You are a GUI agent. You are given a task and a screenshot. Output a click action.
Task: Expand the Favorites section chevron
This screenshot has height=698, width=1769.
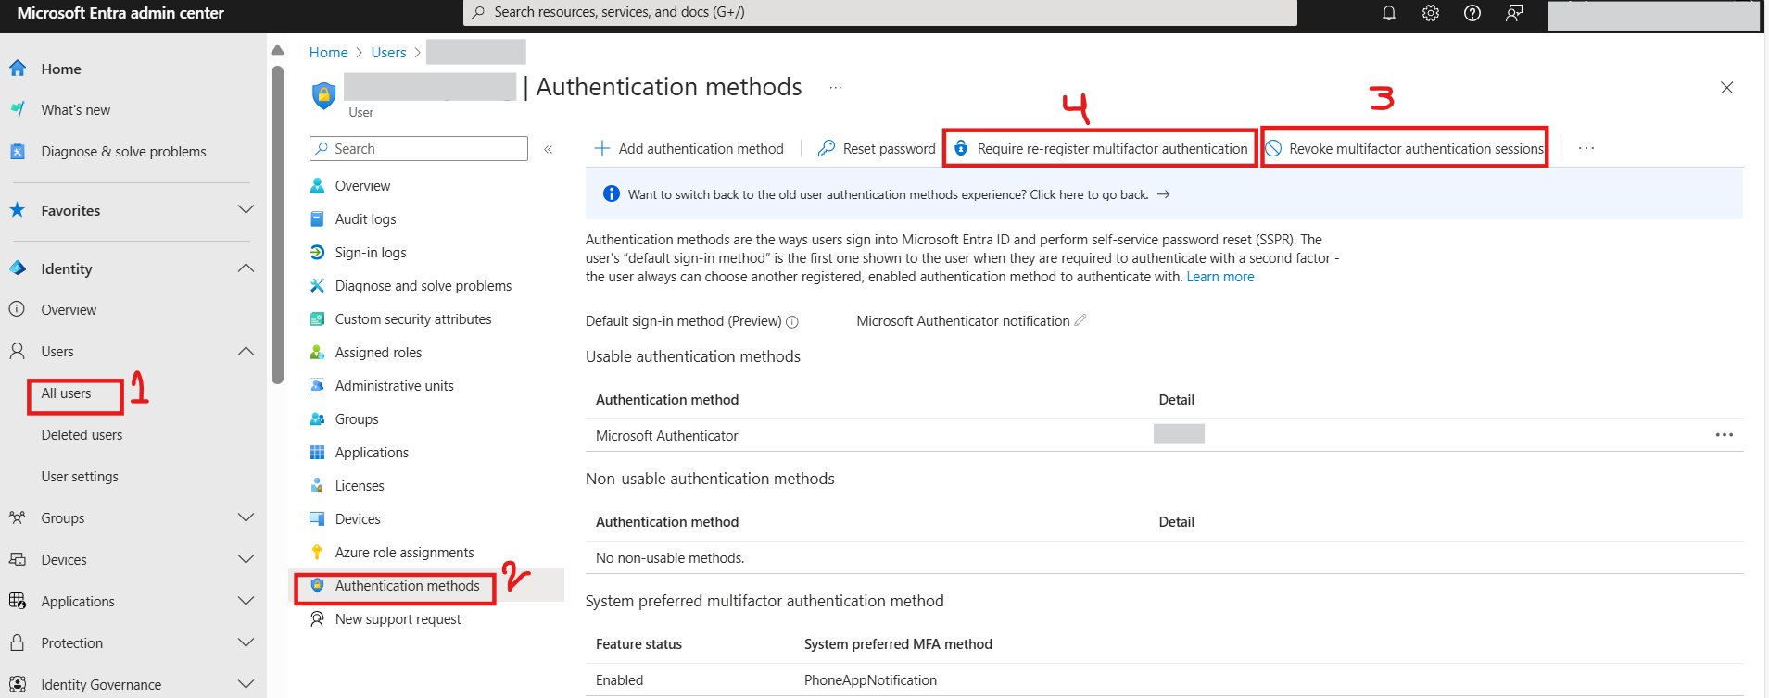tap(246, 210)
